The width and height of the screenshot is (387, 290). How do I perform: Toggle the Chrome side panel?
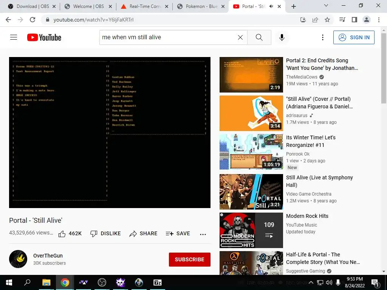[x=354, y=20]
